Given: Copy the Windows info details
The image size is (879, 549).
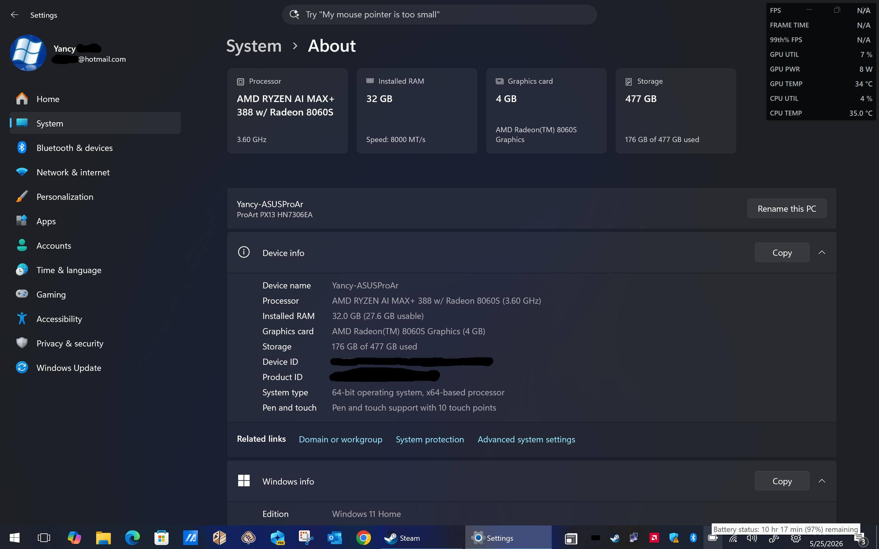Looking at the screenshot, I should click(782, 481).
